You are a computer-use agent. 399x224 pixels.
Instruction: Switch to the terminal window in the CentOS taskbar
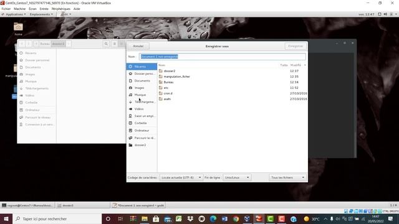[x=27, y=205]
